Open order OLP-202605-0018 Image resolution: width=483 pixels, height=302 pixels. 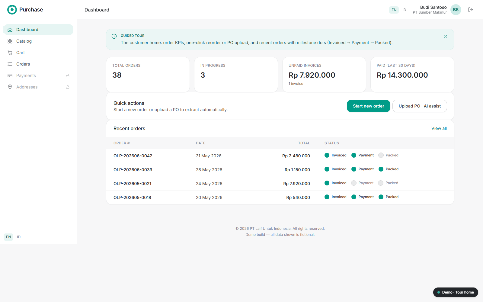[132, 198]
